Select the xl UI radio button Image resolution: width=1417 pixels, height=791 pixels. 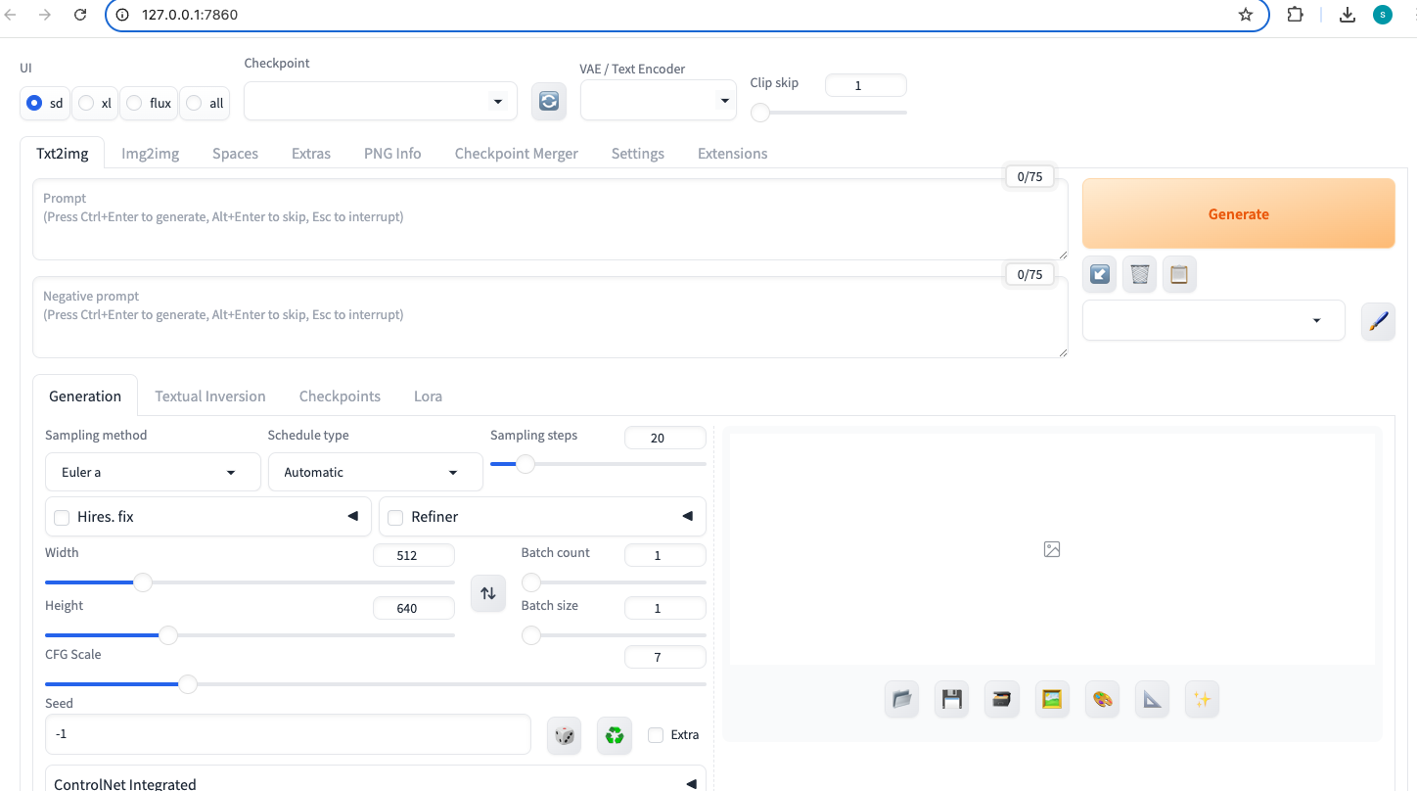[x=86, y=103]
